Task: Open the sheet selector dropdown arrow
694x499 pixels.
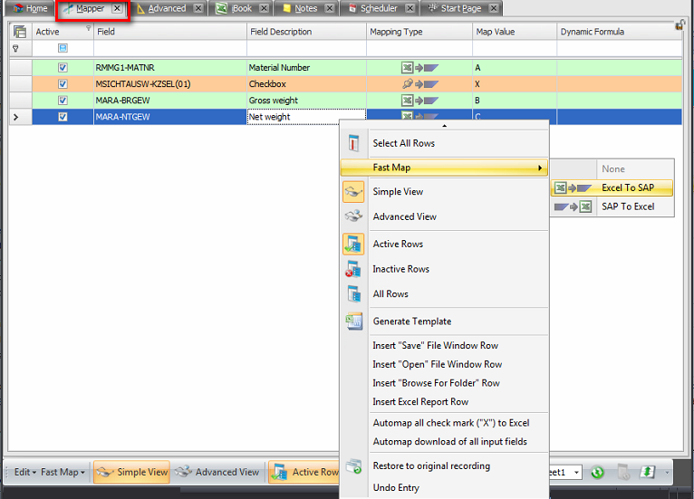Action: point(576,473)
